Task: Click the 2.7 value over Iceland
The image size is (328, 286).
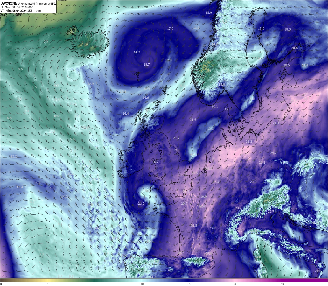Action: pyautogui.click(x=86, y=44)
